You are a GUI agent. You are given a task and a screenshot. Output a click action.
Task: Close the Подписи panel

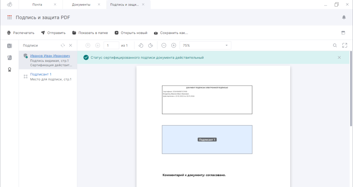click(x=70, y=45)
